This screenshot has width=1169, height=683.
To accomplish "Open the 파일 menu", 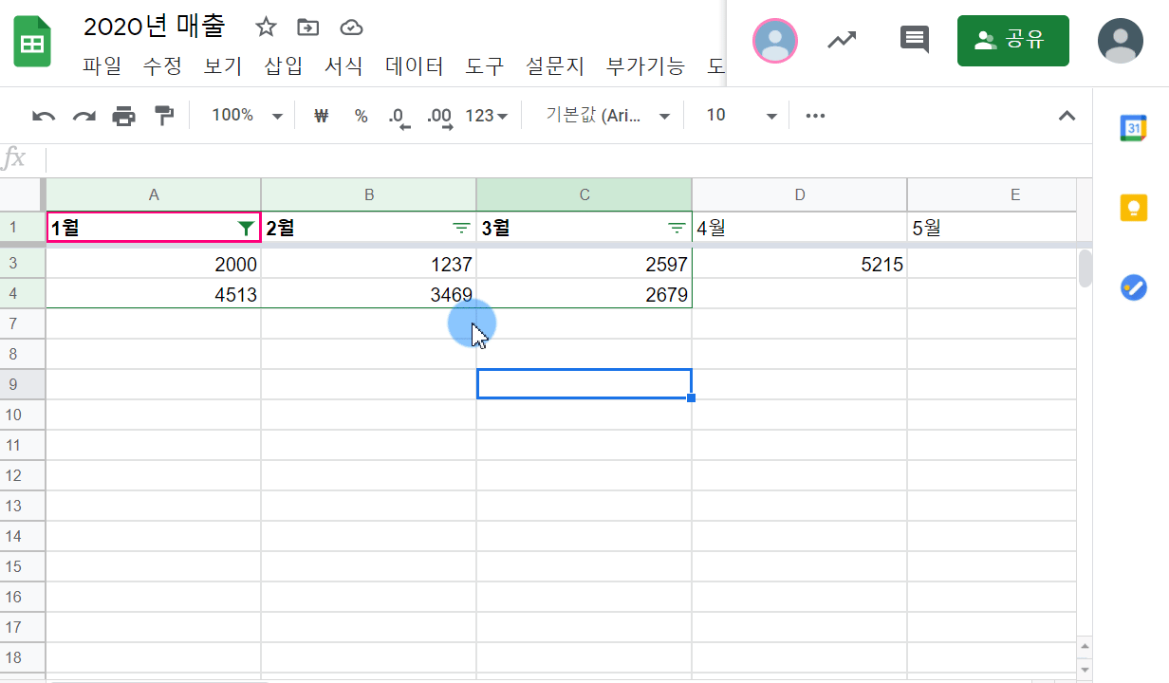I will (102, 66).
